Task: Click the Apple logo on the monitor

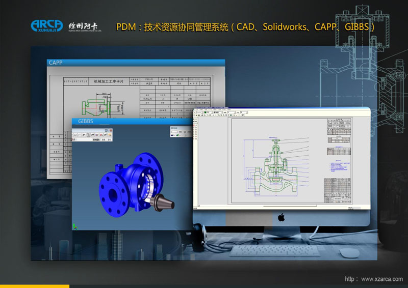Action: (x=280, y=217)
